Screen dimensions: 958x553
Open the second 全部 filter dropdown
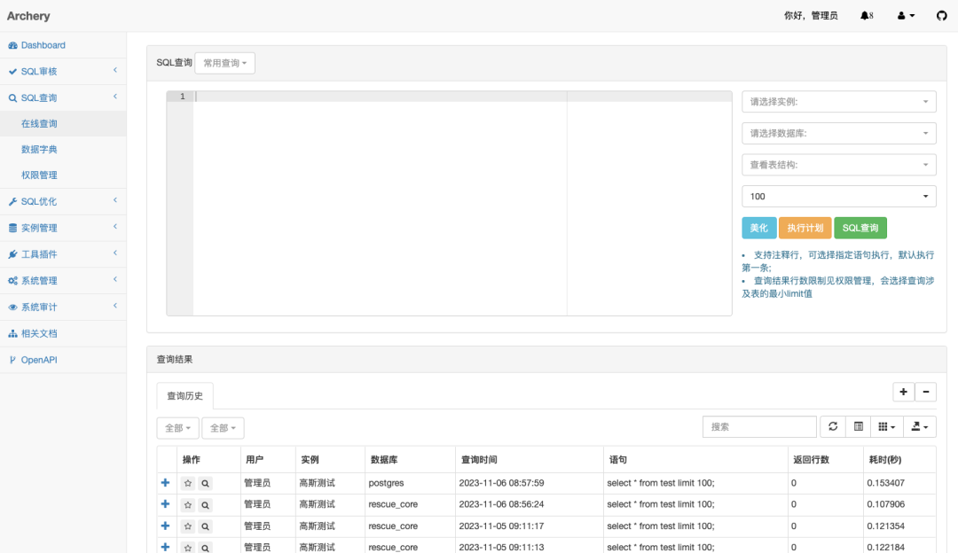[x=223, y=428]
